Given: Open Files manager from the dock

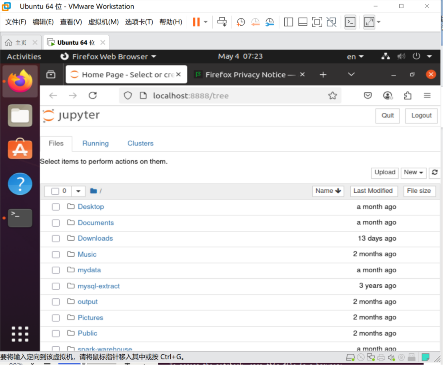Looking at the screenshot, I should point(20,115).
